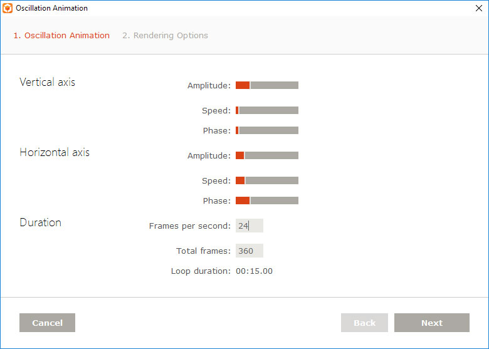Click the Horizontal axis heading
The image size is (489, 349).
(x=55, y=152)
